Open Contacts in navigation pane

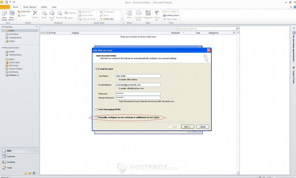pos(20,162)
